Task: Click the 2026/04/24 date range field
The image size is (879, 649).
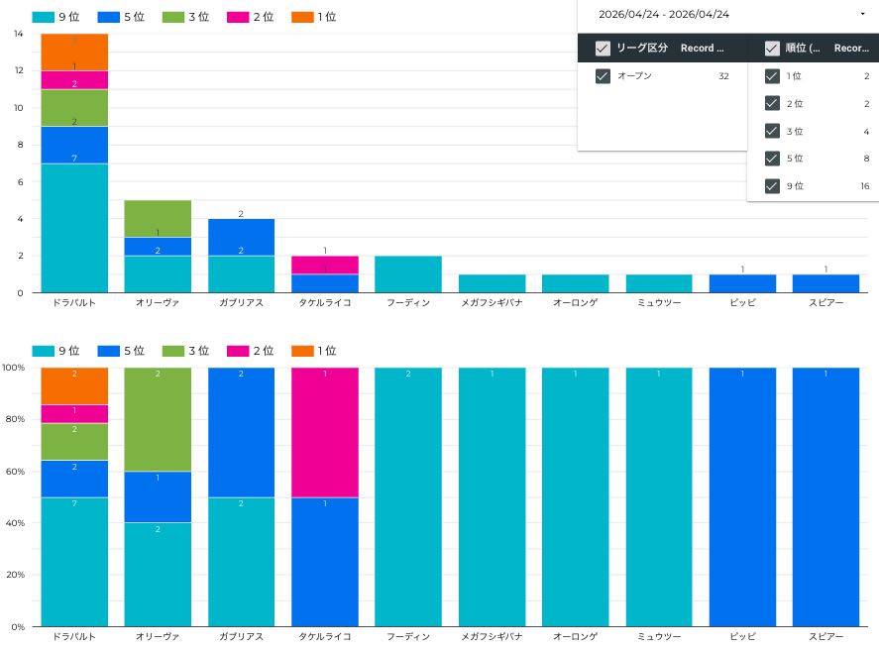Action: (664, 14)
